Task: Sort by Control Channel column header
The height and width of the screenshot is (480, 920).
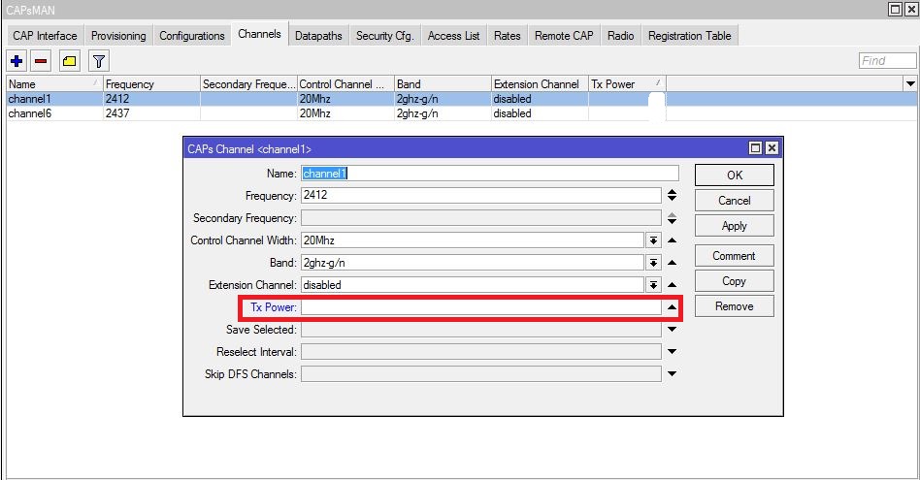Action: click(x=345, y=83)
